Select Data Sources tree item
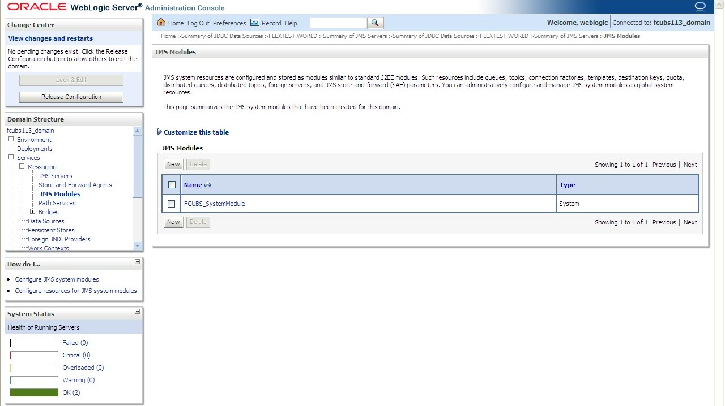Viewport: 725px width, 406px height. point(46,221)
